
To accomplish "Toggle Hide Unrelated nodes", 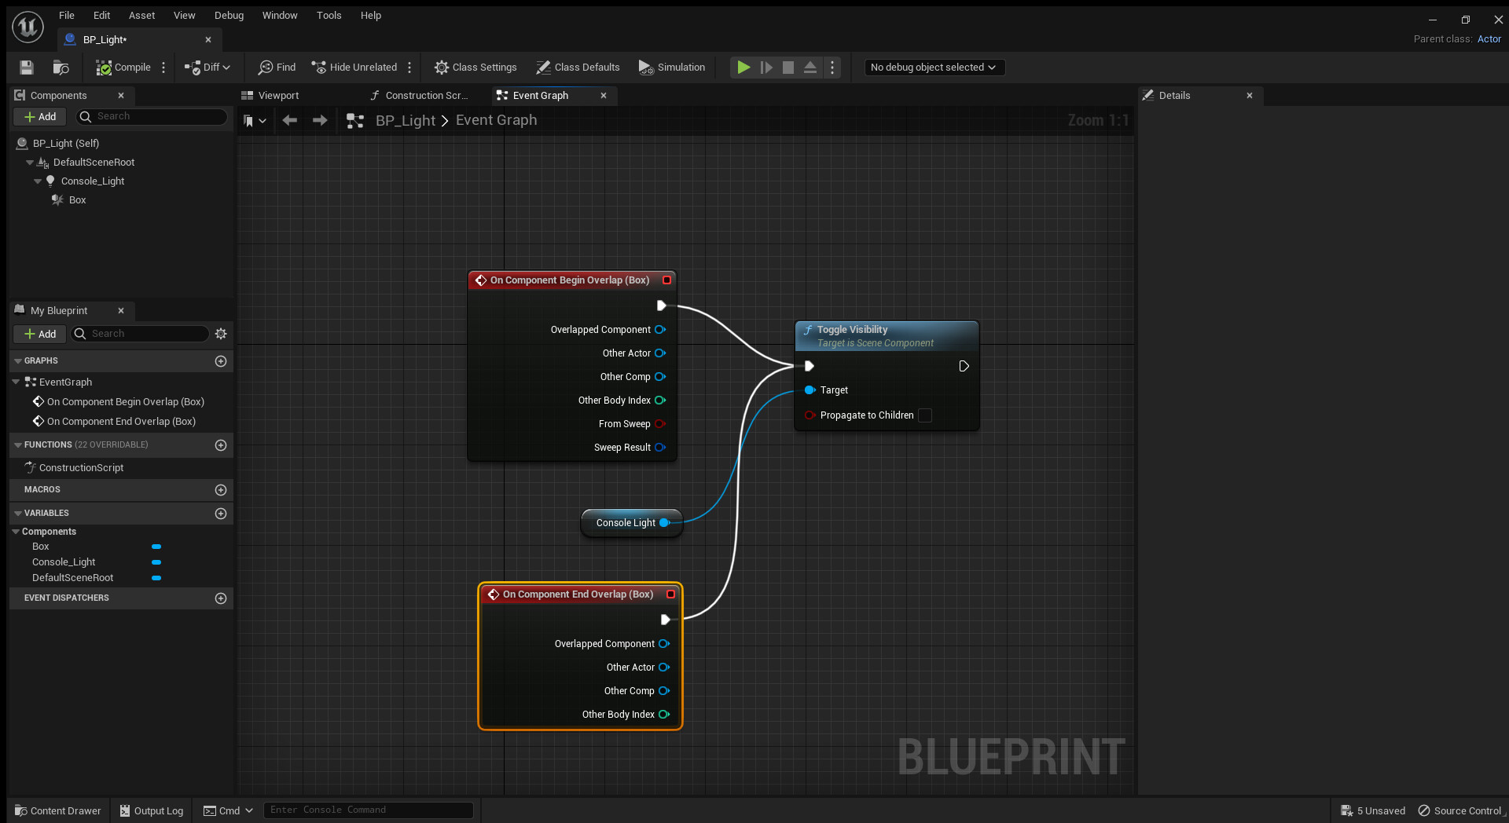I will click(x=354, y=68).
